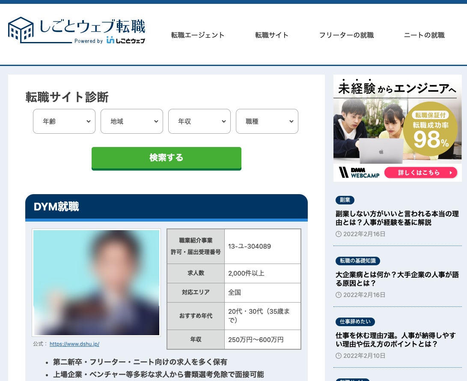Click the 転職の基礎知識 category tag
The image size is (467, 381).
(358, 261)
